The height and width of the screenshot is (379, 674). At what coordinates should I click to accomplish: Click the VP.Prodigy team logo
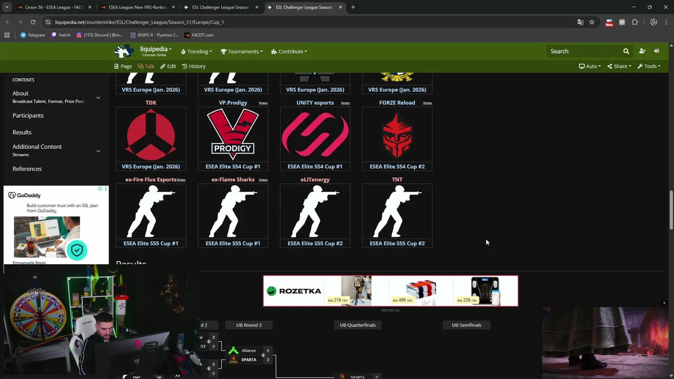click(x=233, y=135)
